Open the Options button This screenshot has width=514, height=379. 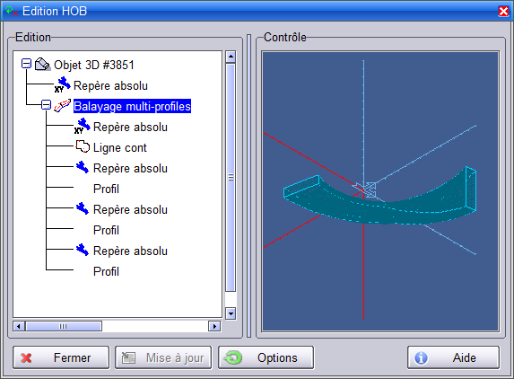pyautogui.click(x=266, y=357)
